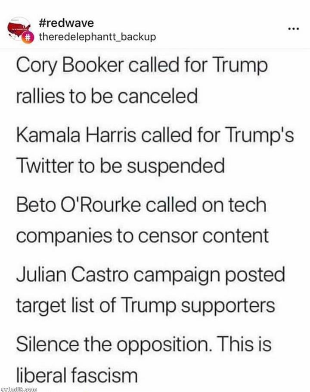Click the text "liberal fascism"
310x392 pixels.
[x=77, y=374]
